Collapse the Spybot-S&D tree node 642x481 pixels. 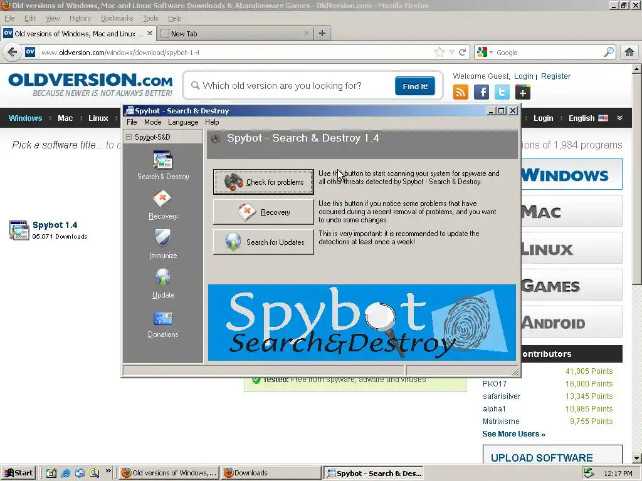click(x=129, y=137)
